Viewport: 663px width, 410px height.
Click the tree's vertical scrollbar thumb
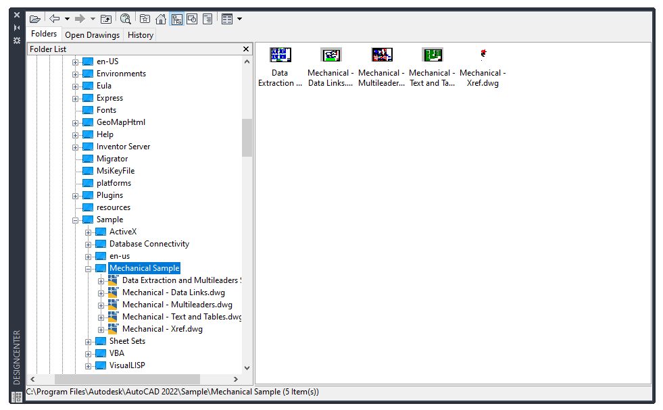click(x=247, y=137)
